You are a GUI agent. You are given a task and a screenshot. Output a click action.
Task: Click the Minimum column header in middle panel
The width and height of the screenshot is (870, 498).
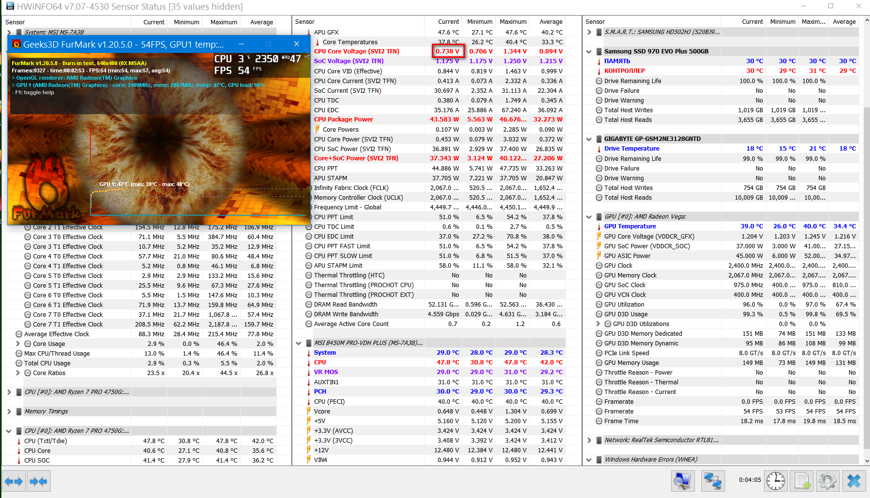pyautogui.click(x=478, y=22)
